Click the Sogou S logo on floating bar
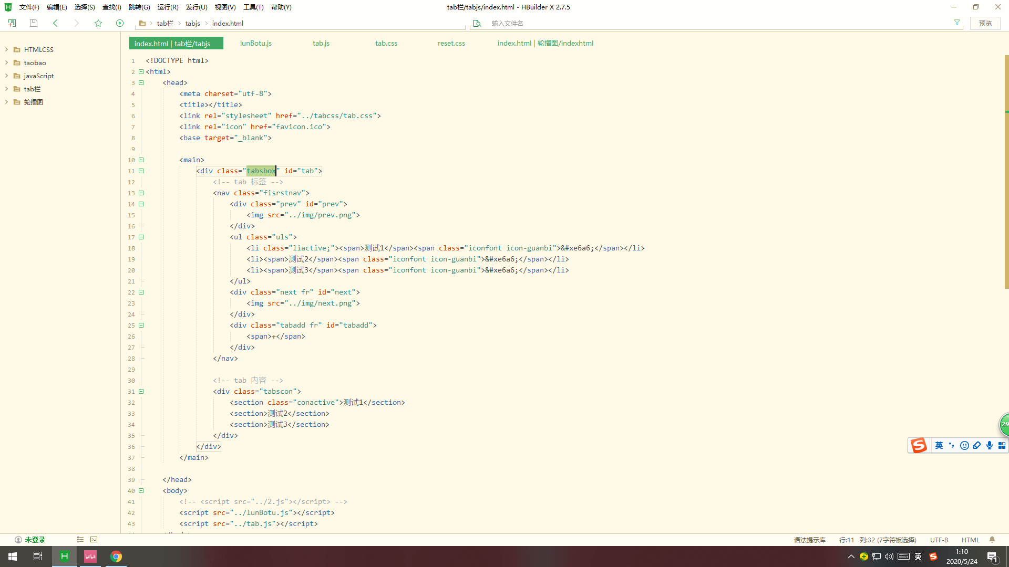The width and height of the screenshot is (1009, 567). tap(919, 445)
